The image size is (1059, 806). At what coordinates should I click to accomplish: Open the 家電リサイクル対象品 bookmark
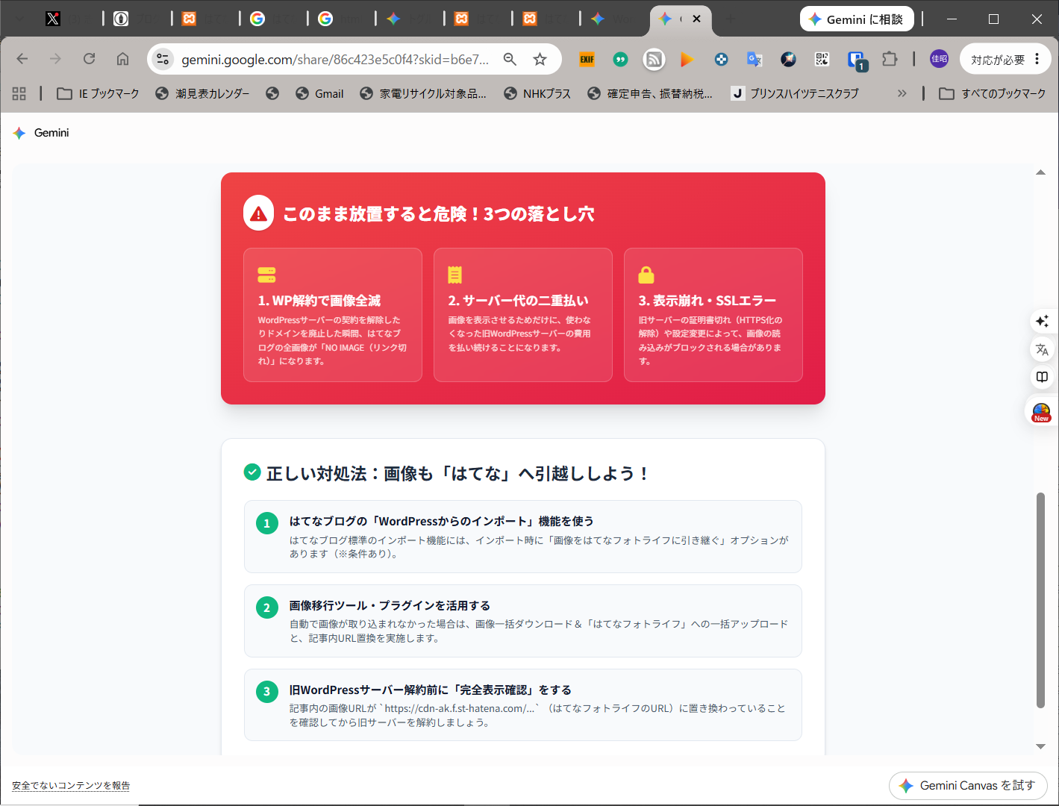coord(423,93)
